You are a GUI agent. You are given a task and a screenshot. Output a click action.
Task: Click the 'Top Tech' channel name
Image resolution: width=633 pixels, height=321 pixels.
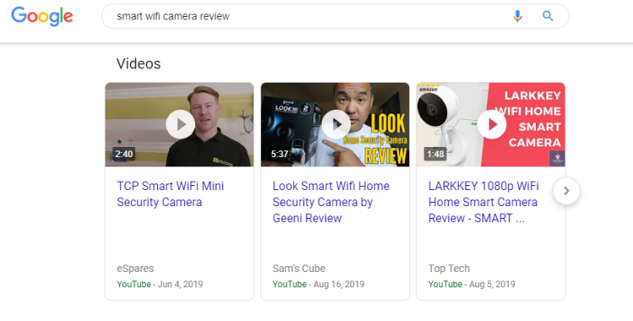click(449, 269)
